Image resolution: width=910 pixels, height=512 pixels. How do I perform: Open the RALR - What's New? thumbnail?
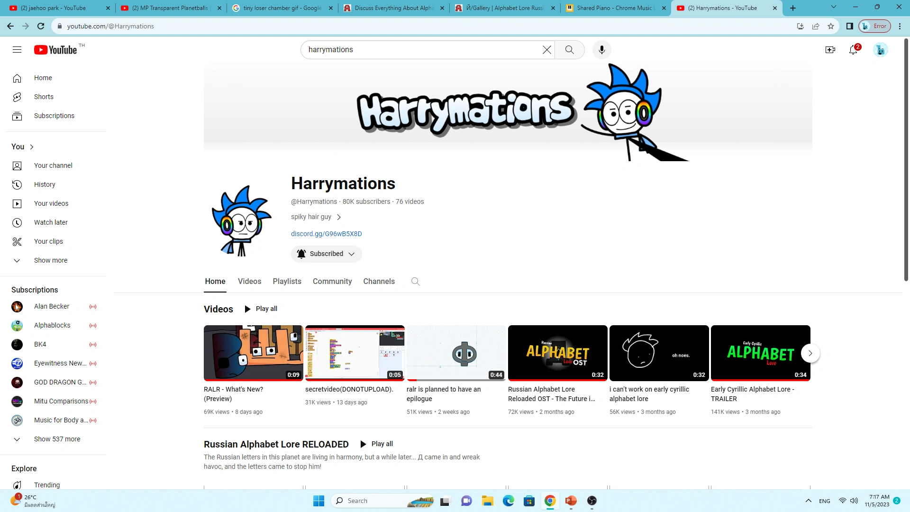[253, 353]
